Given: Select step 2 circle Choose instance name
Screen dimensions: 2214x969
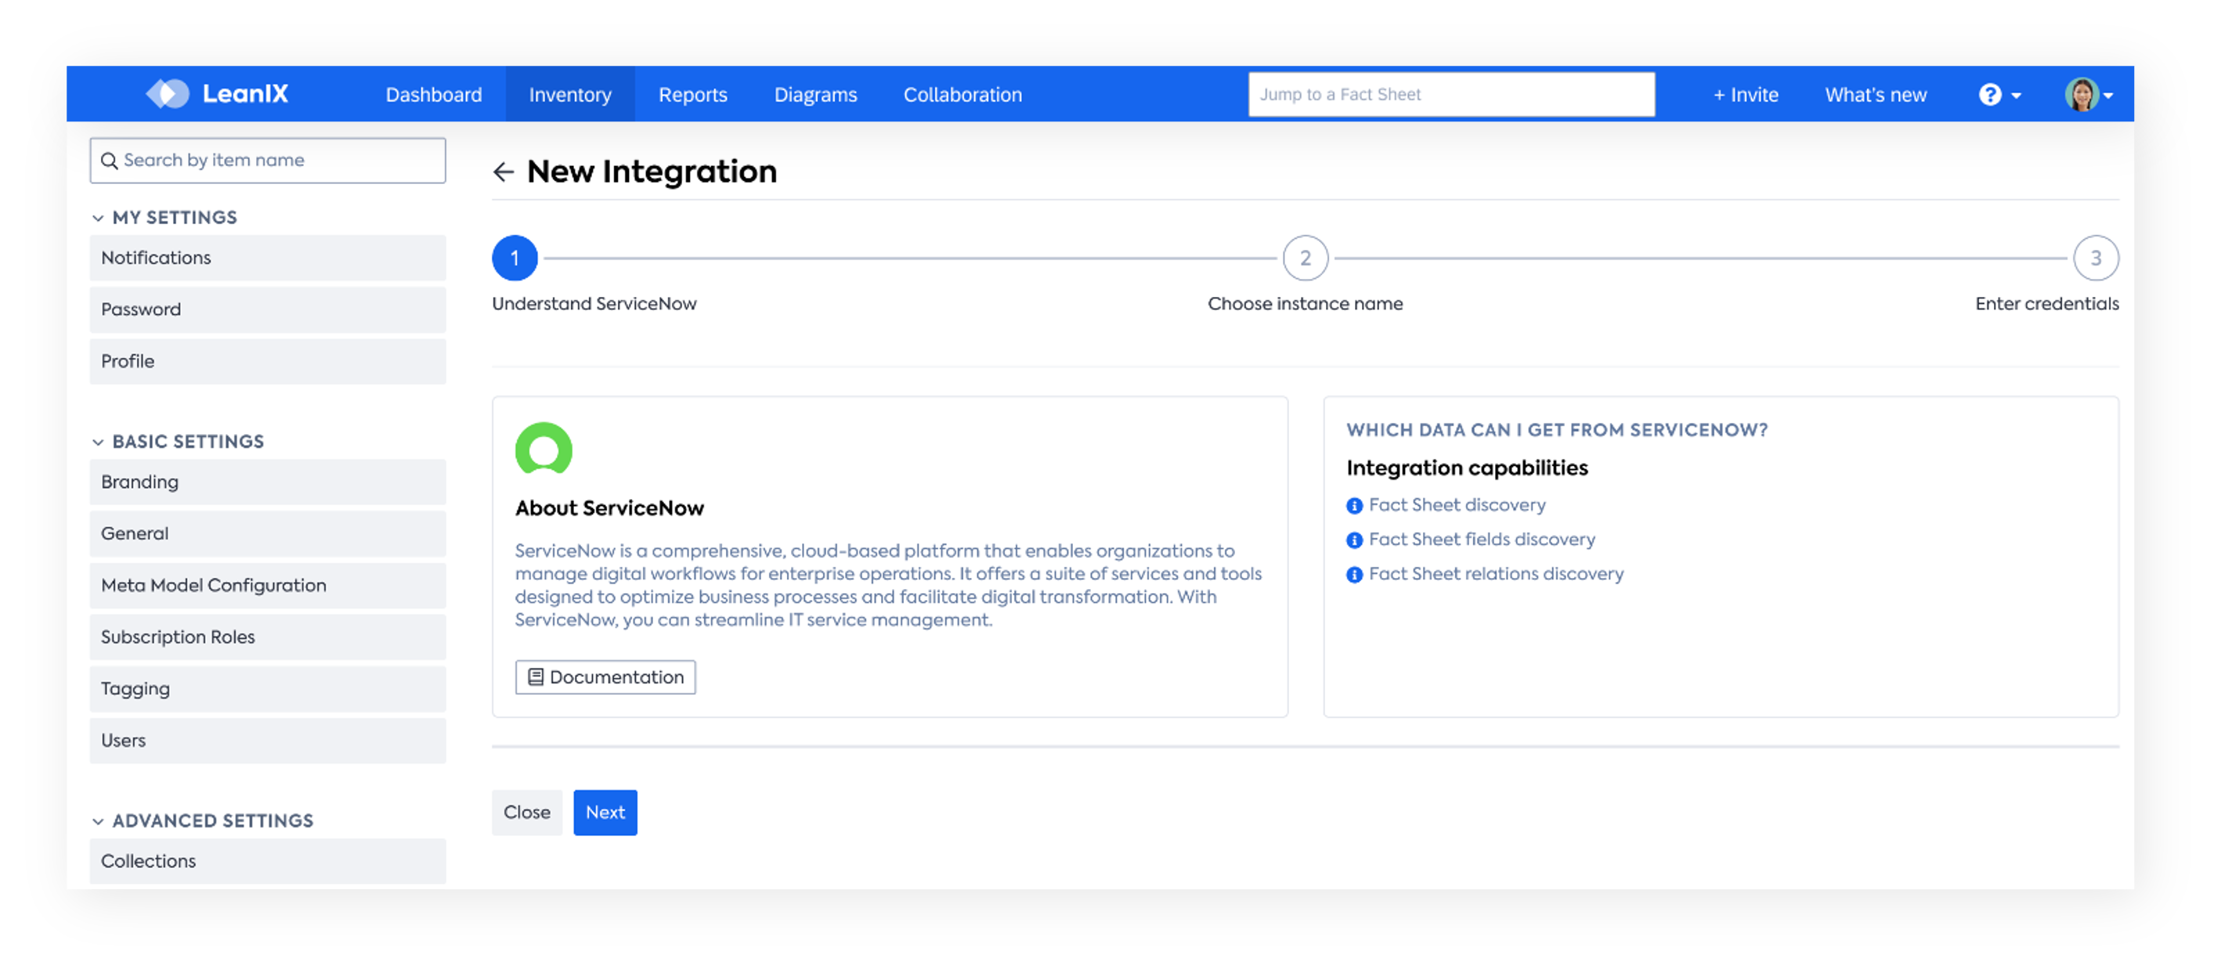Looking at the screenshot, I should (x=1306, y=258).
